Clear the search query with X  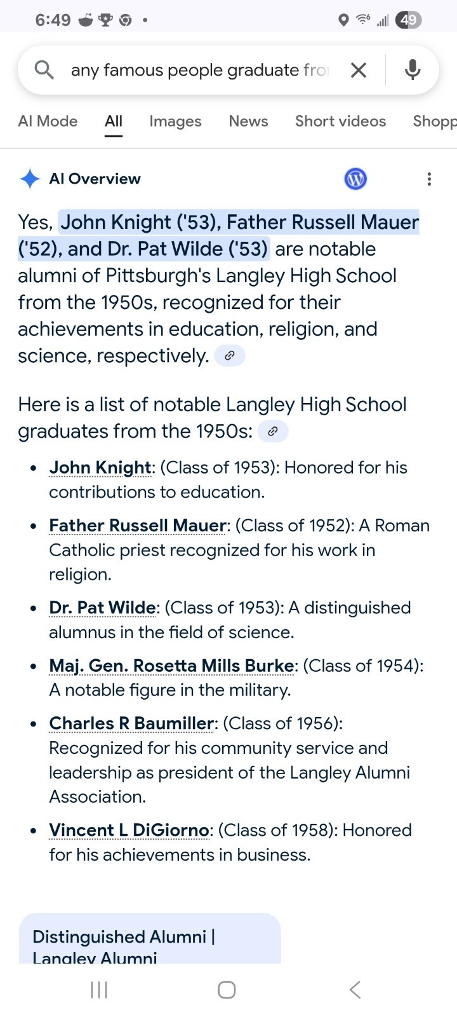tap(359, 70)
